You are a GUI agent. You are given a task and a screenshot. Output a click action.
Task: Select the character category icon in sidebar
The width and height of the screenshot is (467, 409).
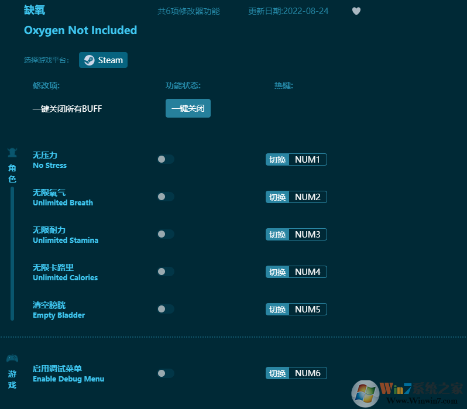click(12, 153)
